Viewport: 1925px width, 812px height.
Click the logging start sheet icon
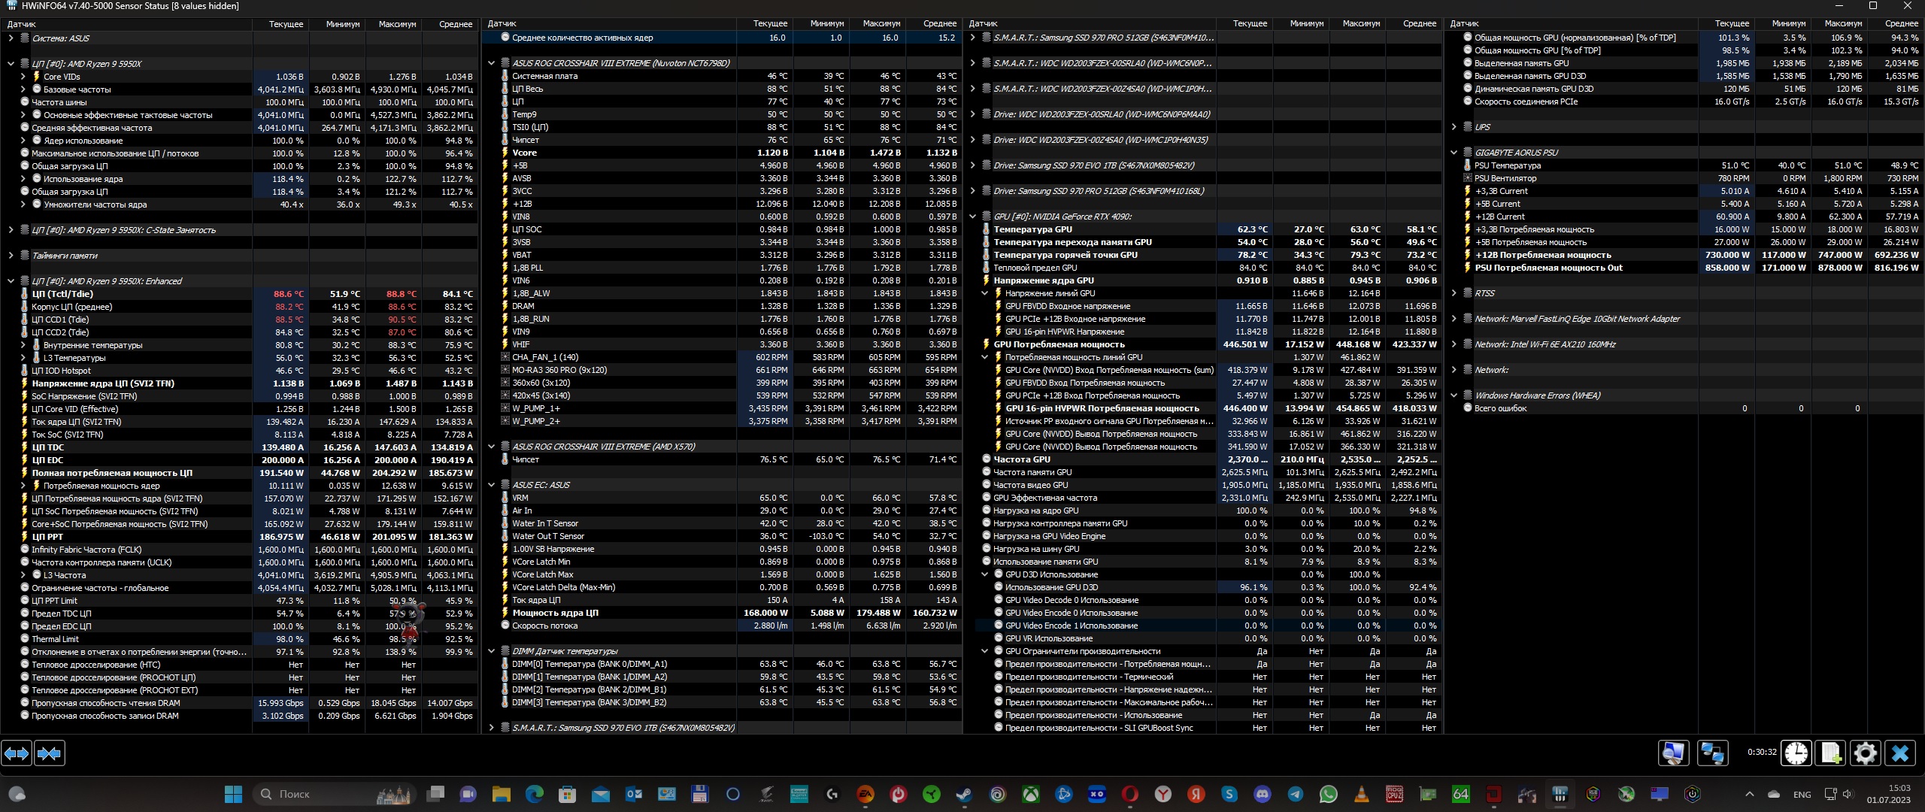[x=1830, y=753]
